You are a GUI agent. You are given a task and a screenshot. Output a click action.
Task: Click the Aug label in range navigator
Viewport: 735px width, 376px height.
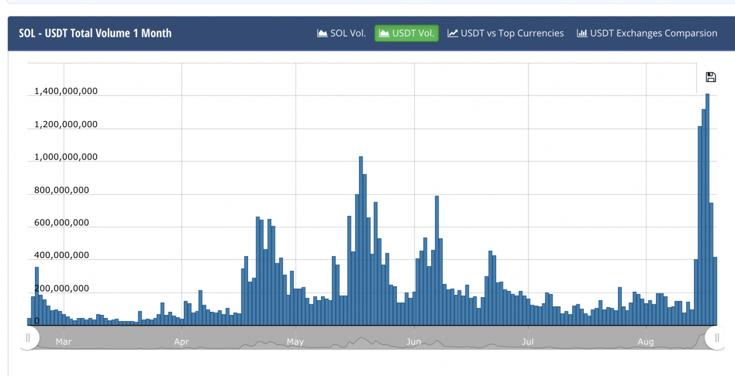tap(647, 342)
